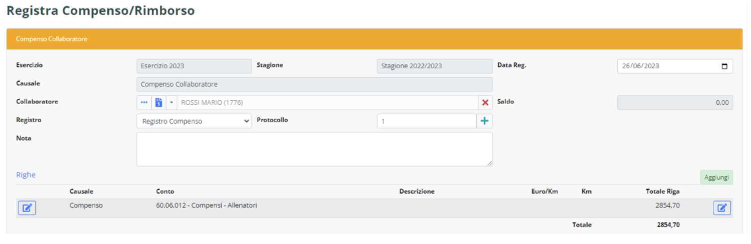This screenshot has height=244, width=751.
Task: Click into the Nota text area
Action: coord(314,149)
